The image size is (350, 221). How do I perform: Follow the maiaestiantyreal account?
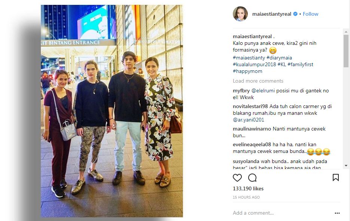tap(310, 14)
